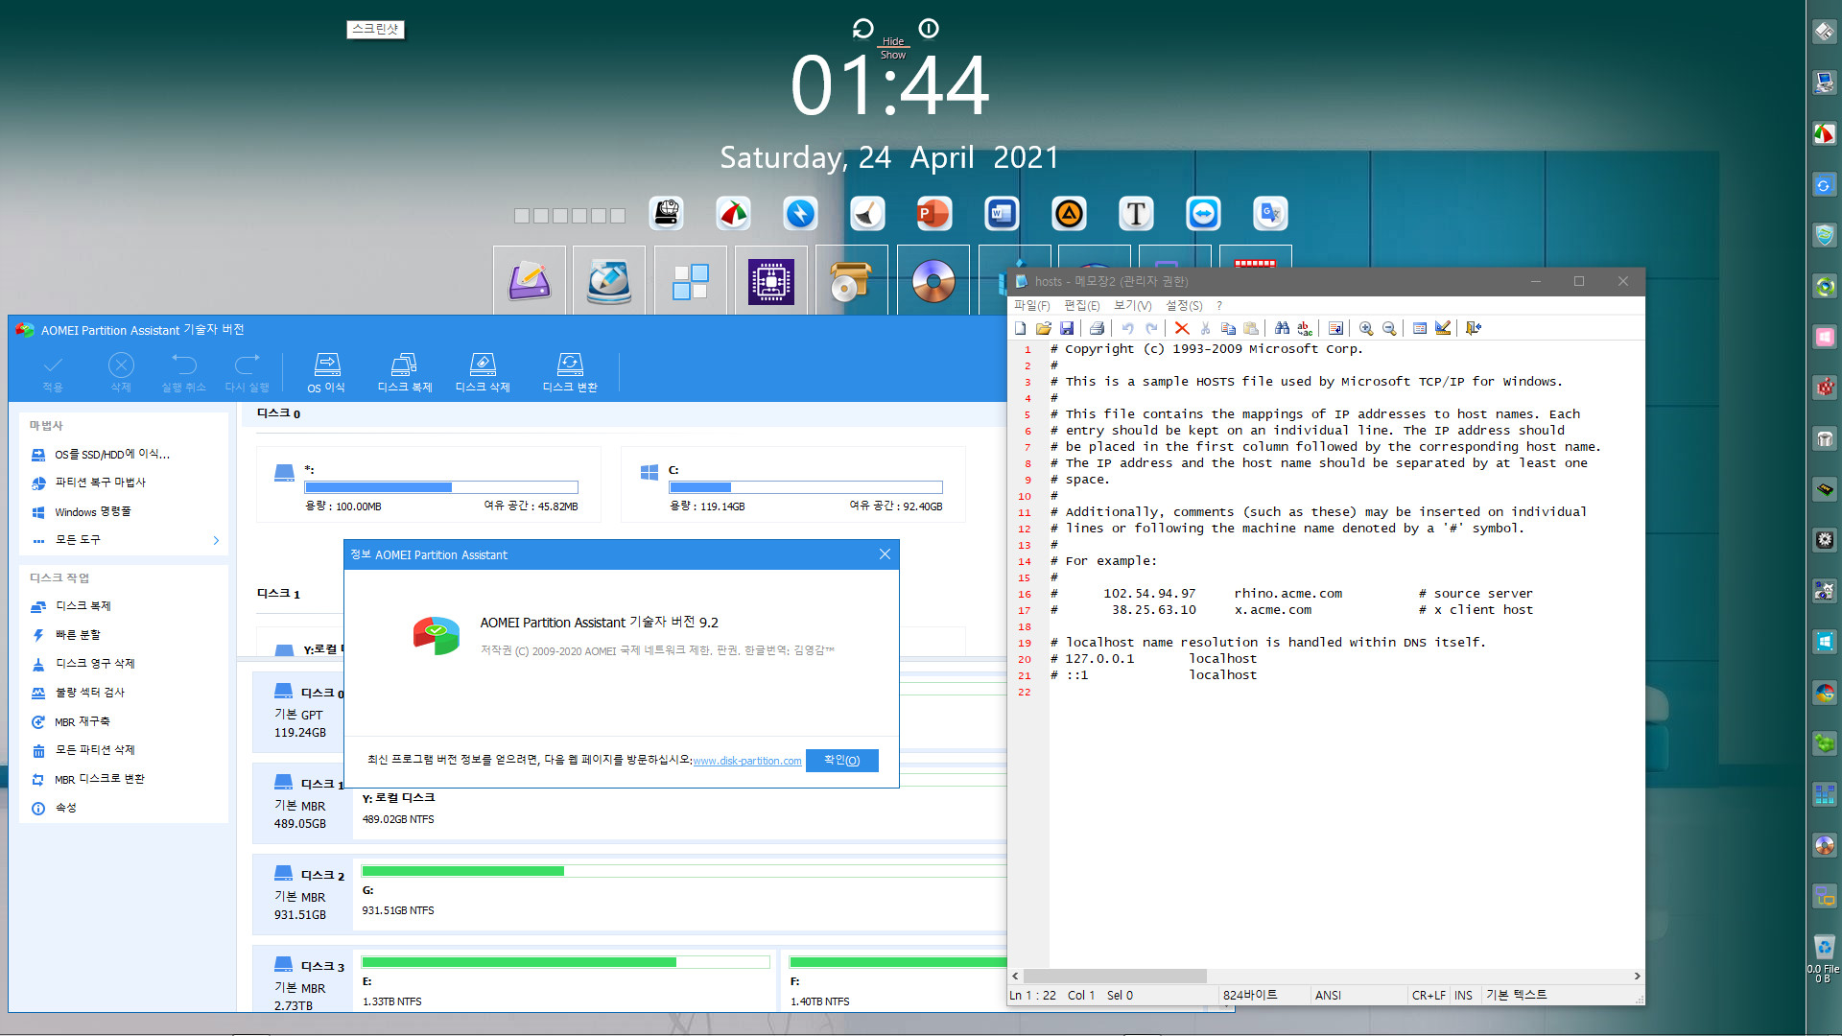
Task: Open the disc media icon tile
Action: coord(933,282)
